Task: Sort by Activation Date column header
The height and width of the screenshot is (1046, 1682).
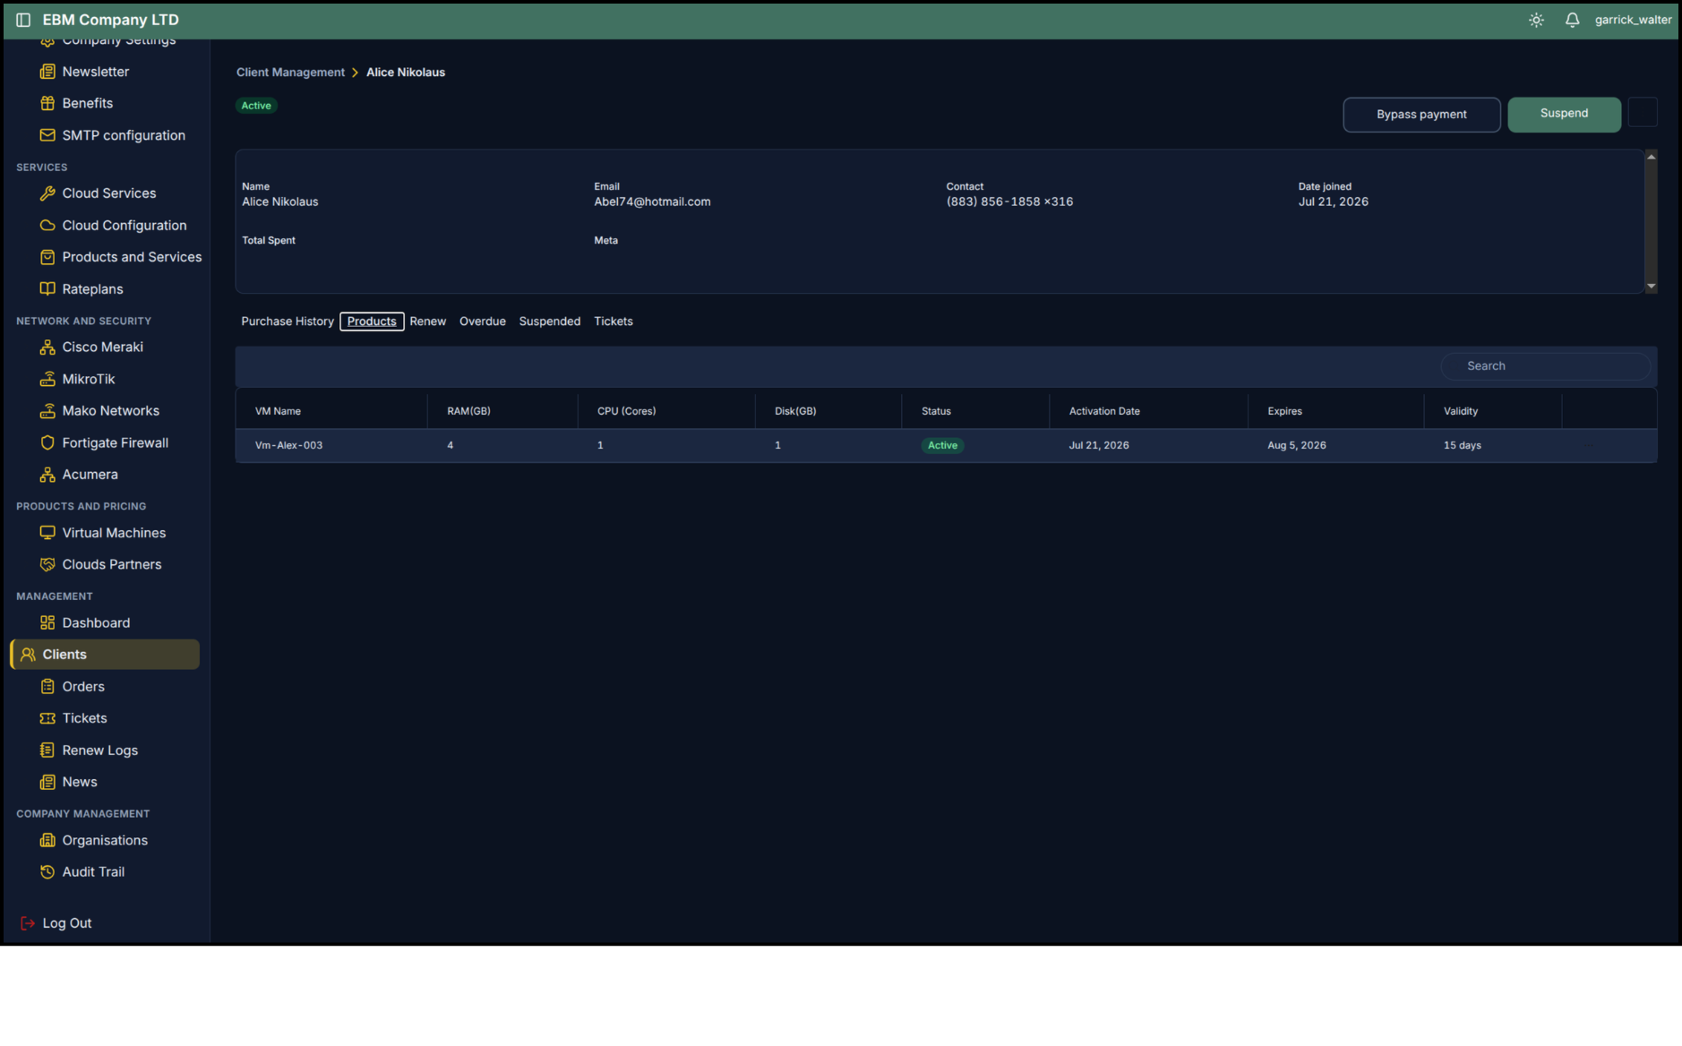Action: [x=1104, y=411]
